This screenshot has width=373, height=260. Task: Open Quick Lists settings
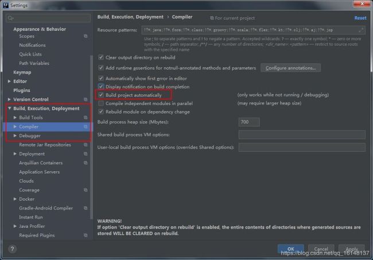(x=30, y=54)
